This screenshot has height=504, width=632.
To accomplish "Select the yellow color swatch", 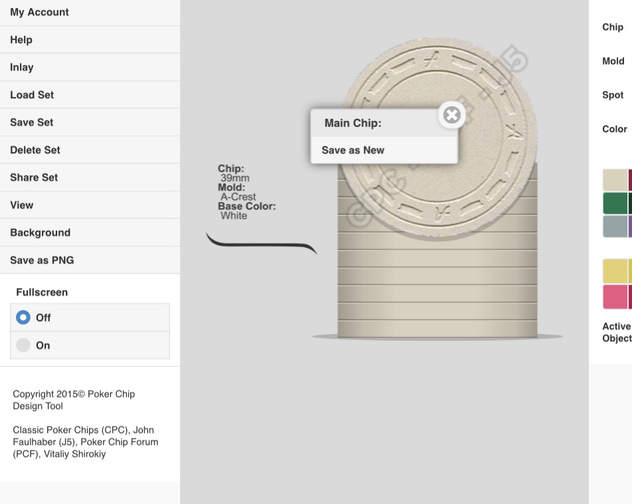I will (615, 271).
